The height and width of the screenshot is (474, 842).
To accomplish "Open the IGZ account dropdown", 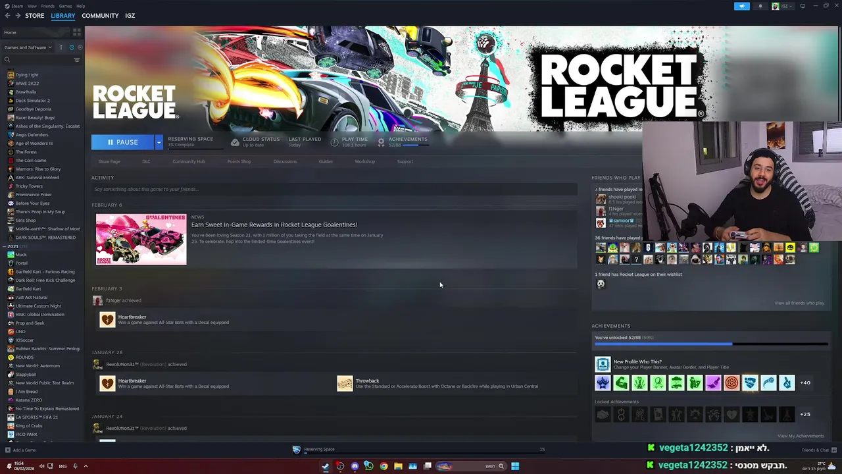I will [783, 6].
